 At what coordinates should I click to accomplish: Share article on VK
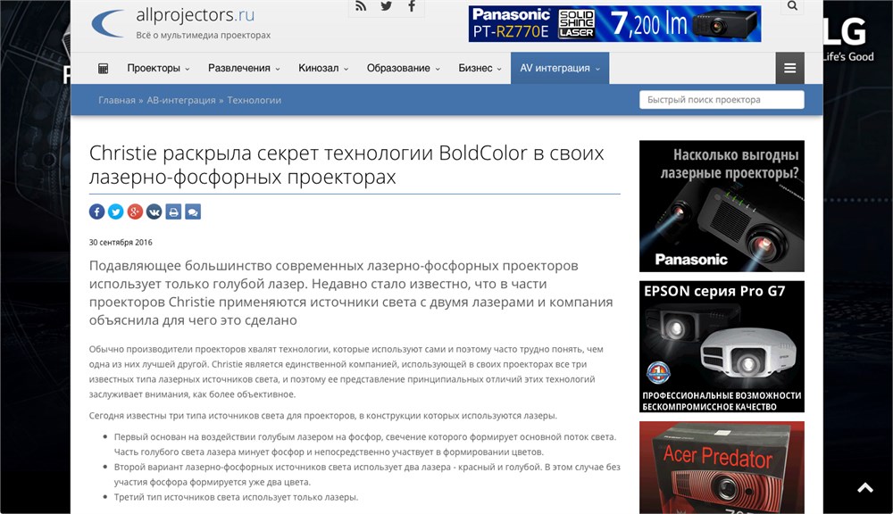pos(154,211)
